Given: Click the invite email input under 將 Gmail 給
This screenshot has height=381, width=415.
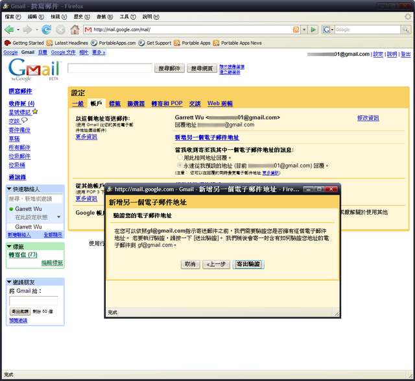Looking at the screenshot, I should [x=34, y=301].
